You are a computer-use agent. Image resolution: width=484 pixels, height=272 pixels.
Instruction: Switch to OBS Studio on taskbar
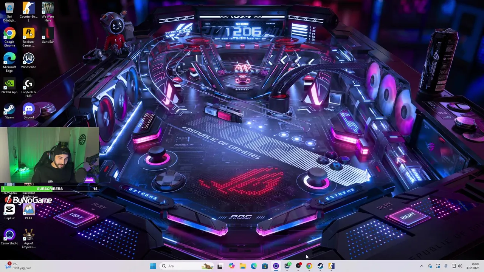298,266
